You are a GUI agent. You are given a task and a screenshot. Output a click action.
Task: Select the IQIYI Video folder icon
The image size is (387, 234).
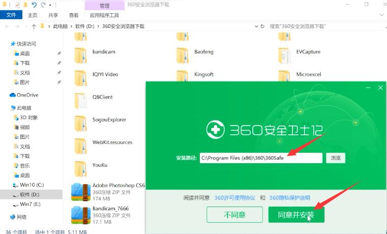click(x=81, y=78)
